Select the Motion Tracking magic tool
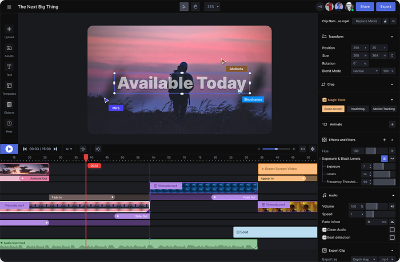This screenshot has width=400, height=262. coord(383,108)
